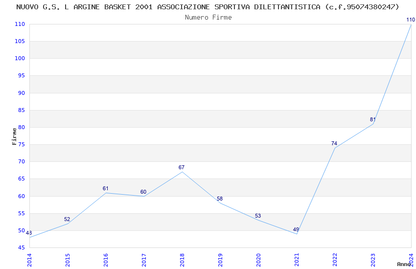Screen dimensions: 416x269
Task: Click the data label 49 for 2021
Action: (296, 229)
